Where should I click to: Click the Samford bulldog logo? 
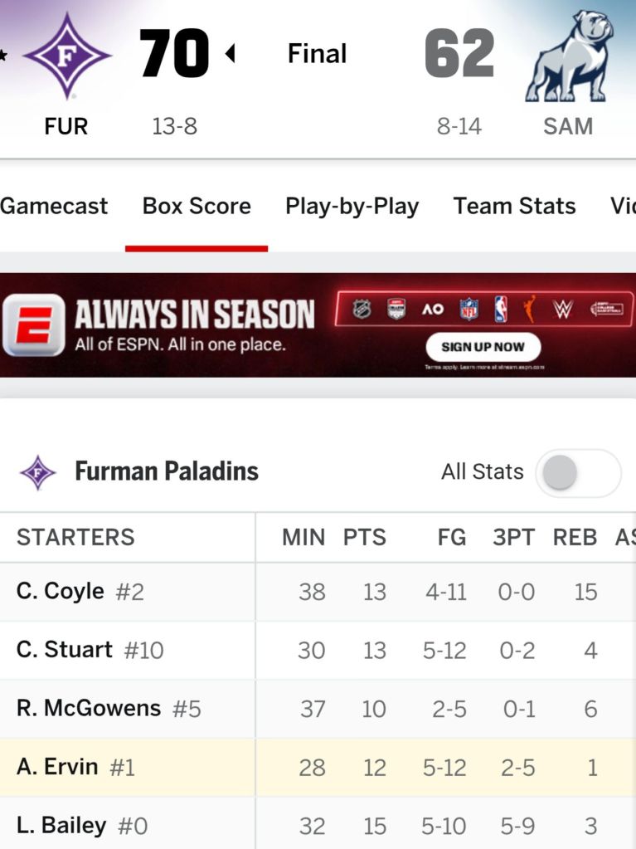tap(569, 56)
